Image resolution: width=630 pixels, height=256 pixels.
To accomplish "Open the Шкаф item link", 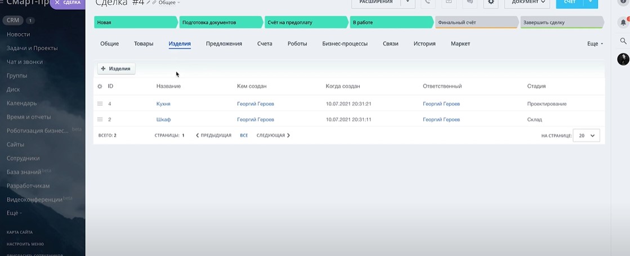I will (163, 120).
